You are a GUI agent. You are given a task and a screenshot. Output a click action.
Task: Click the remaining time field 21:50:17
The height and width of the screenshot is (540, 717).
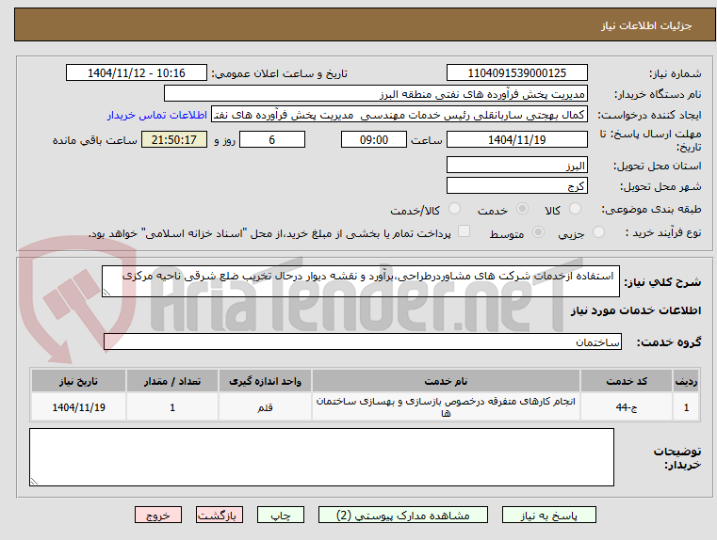(174, 139)
